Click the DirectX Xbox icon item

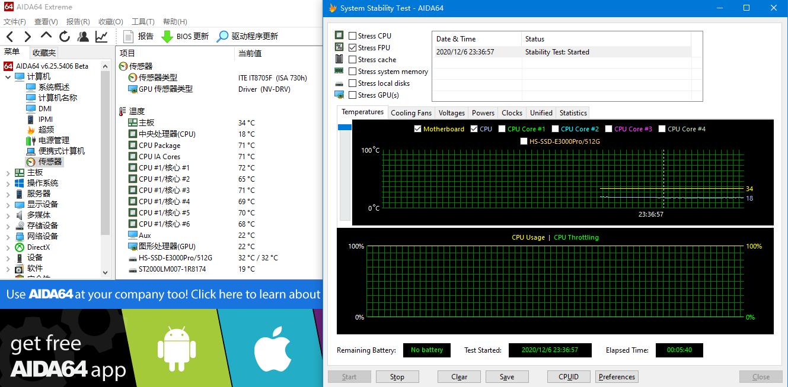click(20, 247)
